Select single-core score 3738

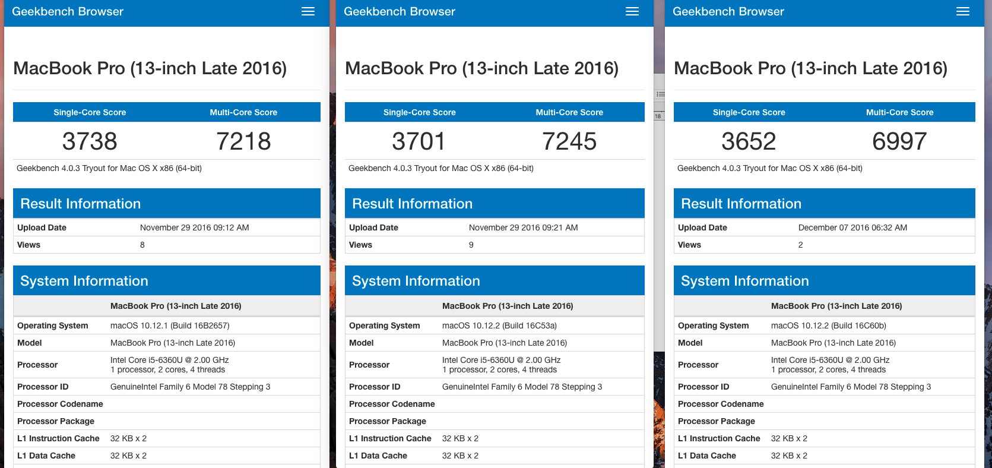90,141
